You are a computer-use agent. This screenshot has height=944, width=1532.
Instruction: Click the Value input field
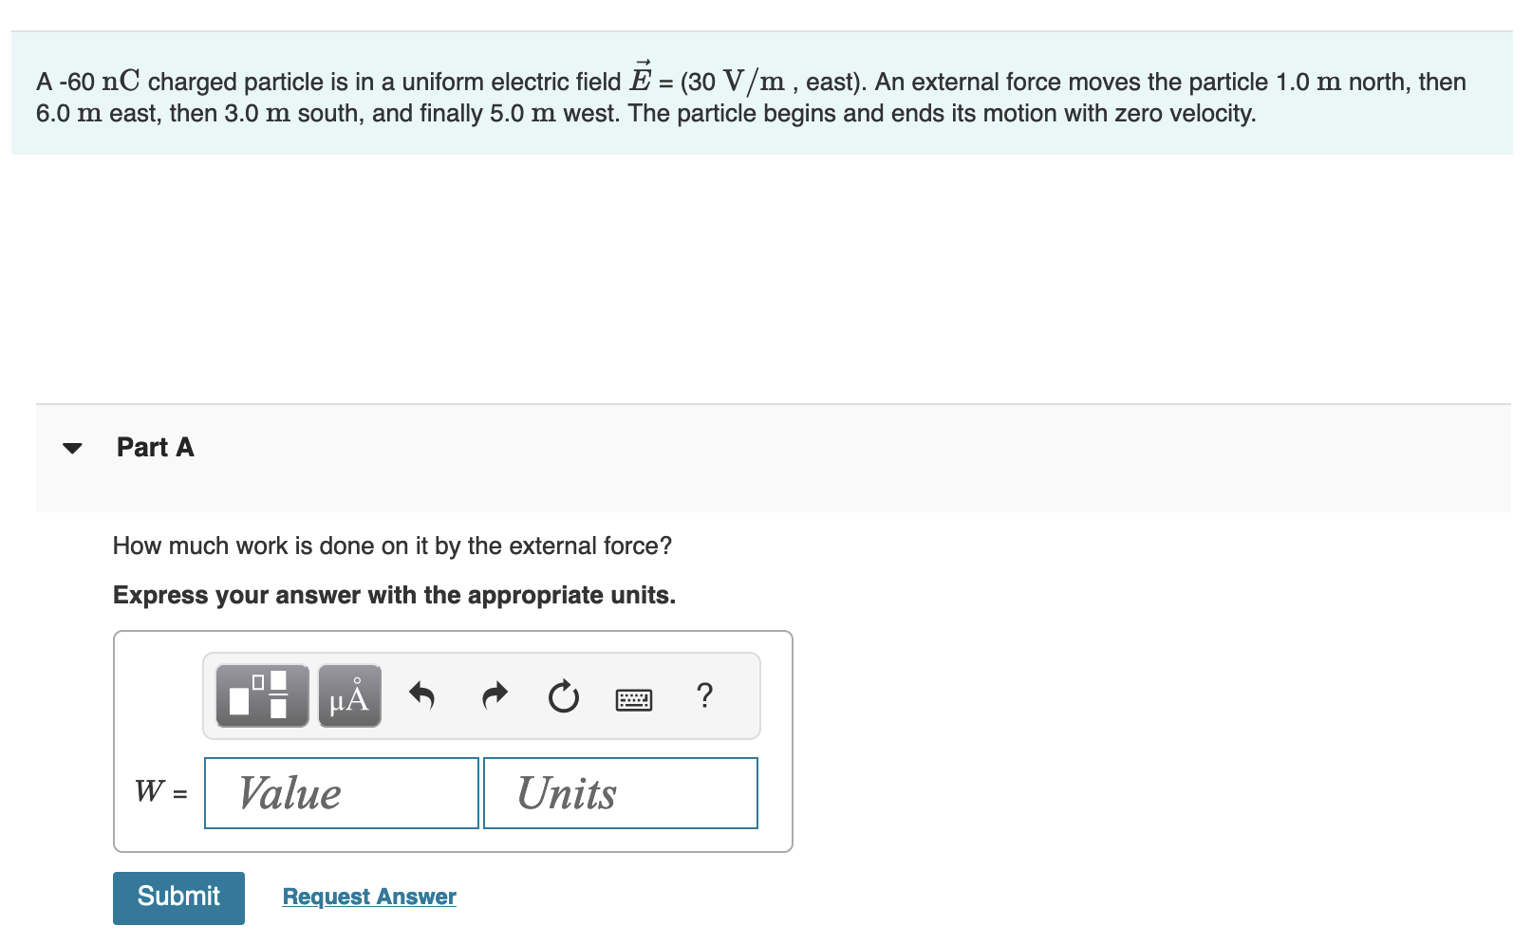pos(340,793)
